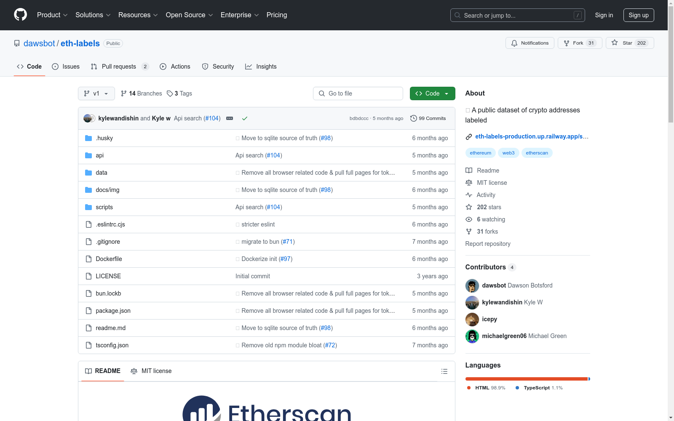Image resolution: width=674 pixels, height=421 pixels.
Task: Open the Enterprise dropdown
Action: click(x=240, y=15)
